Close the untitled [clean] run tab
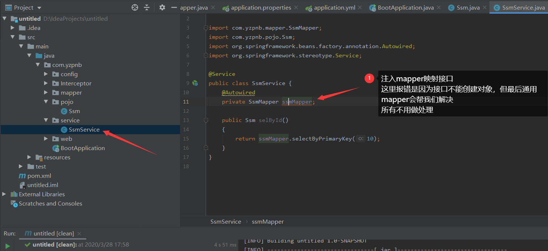This screenshot has width=548, height=251. pos(79,234)
